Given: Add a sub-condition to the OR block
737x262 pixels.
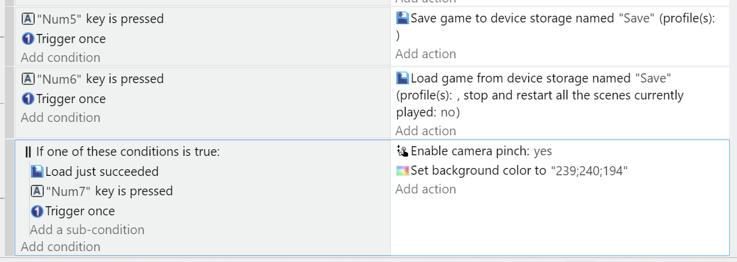Looking at the screenshot, I should (x=87, y=230).
